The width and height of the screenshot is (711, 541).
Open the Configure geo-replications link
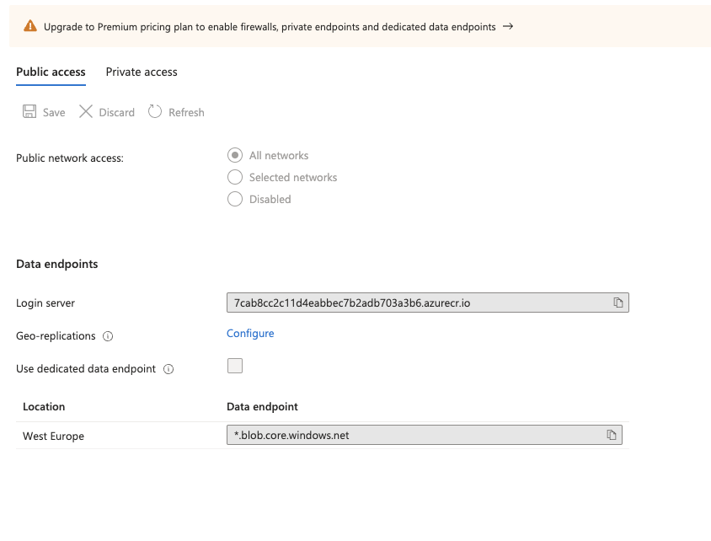tap(250, 334)
